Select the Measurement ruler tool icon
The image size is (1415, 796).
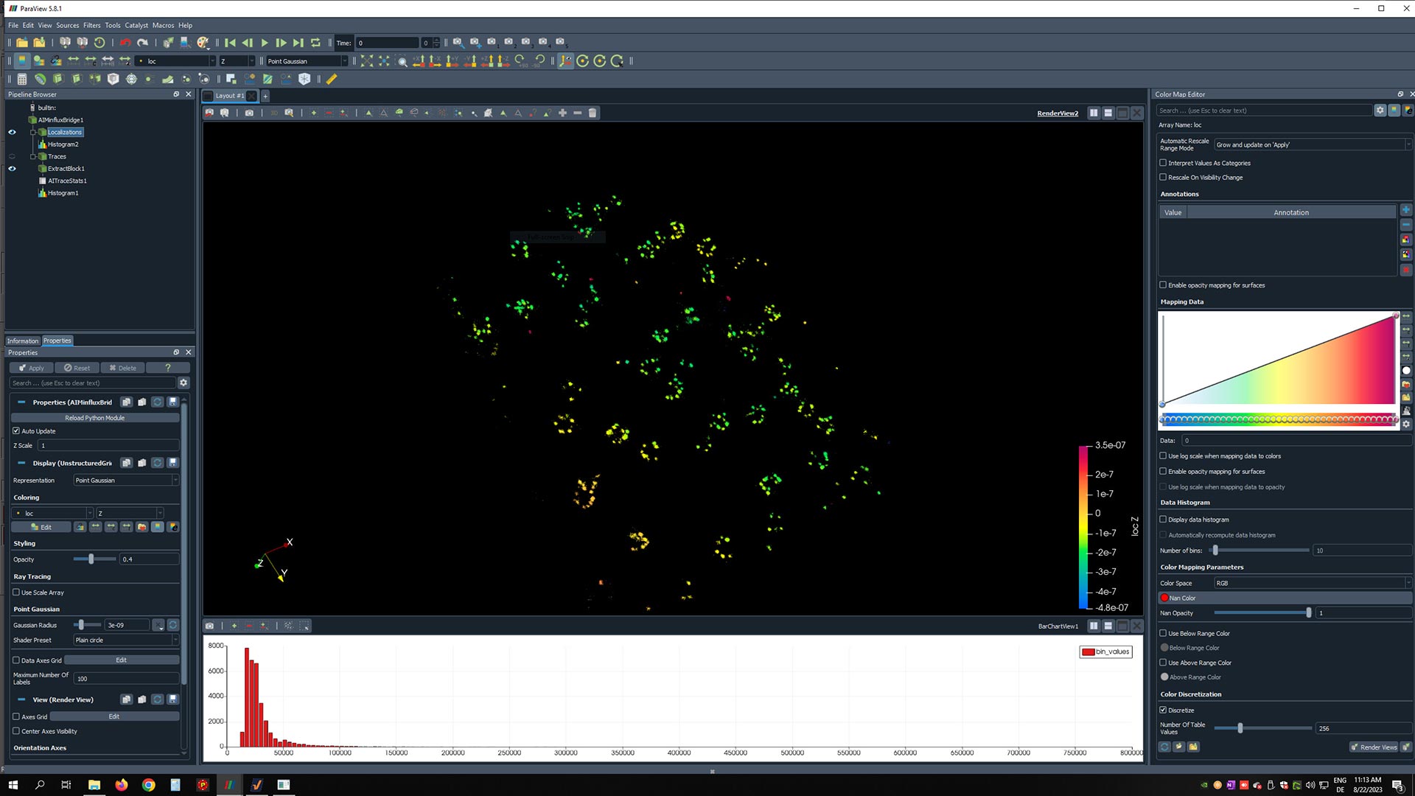[x=333, y=79]
